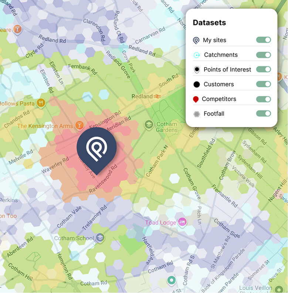
Task: Click the Hollows Pasta place label
Action: [x=17, y=104]
